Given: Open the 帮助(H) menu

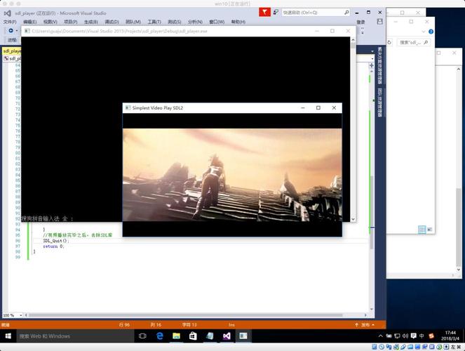Looking at the screenshot, I should tap(238, 22).
